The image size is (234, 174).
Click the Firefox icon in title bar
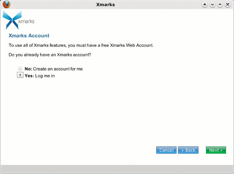[x=7, y=4]
